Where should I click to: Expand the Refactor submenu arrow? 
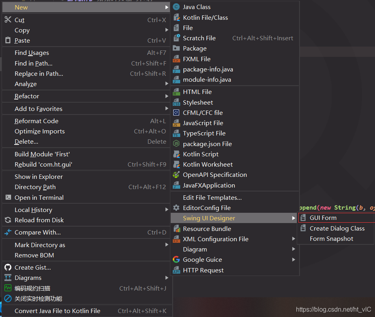pos(167,96)
